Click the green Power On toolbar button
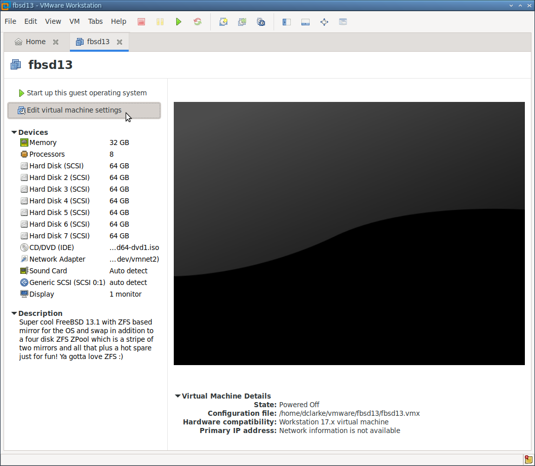 pyautogui.click(x=178, y=22)
